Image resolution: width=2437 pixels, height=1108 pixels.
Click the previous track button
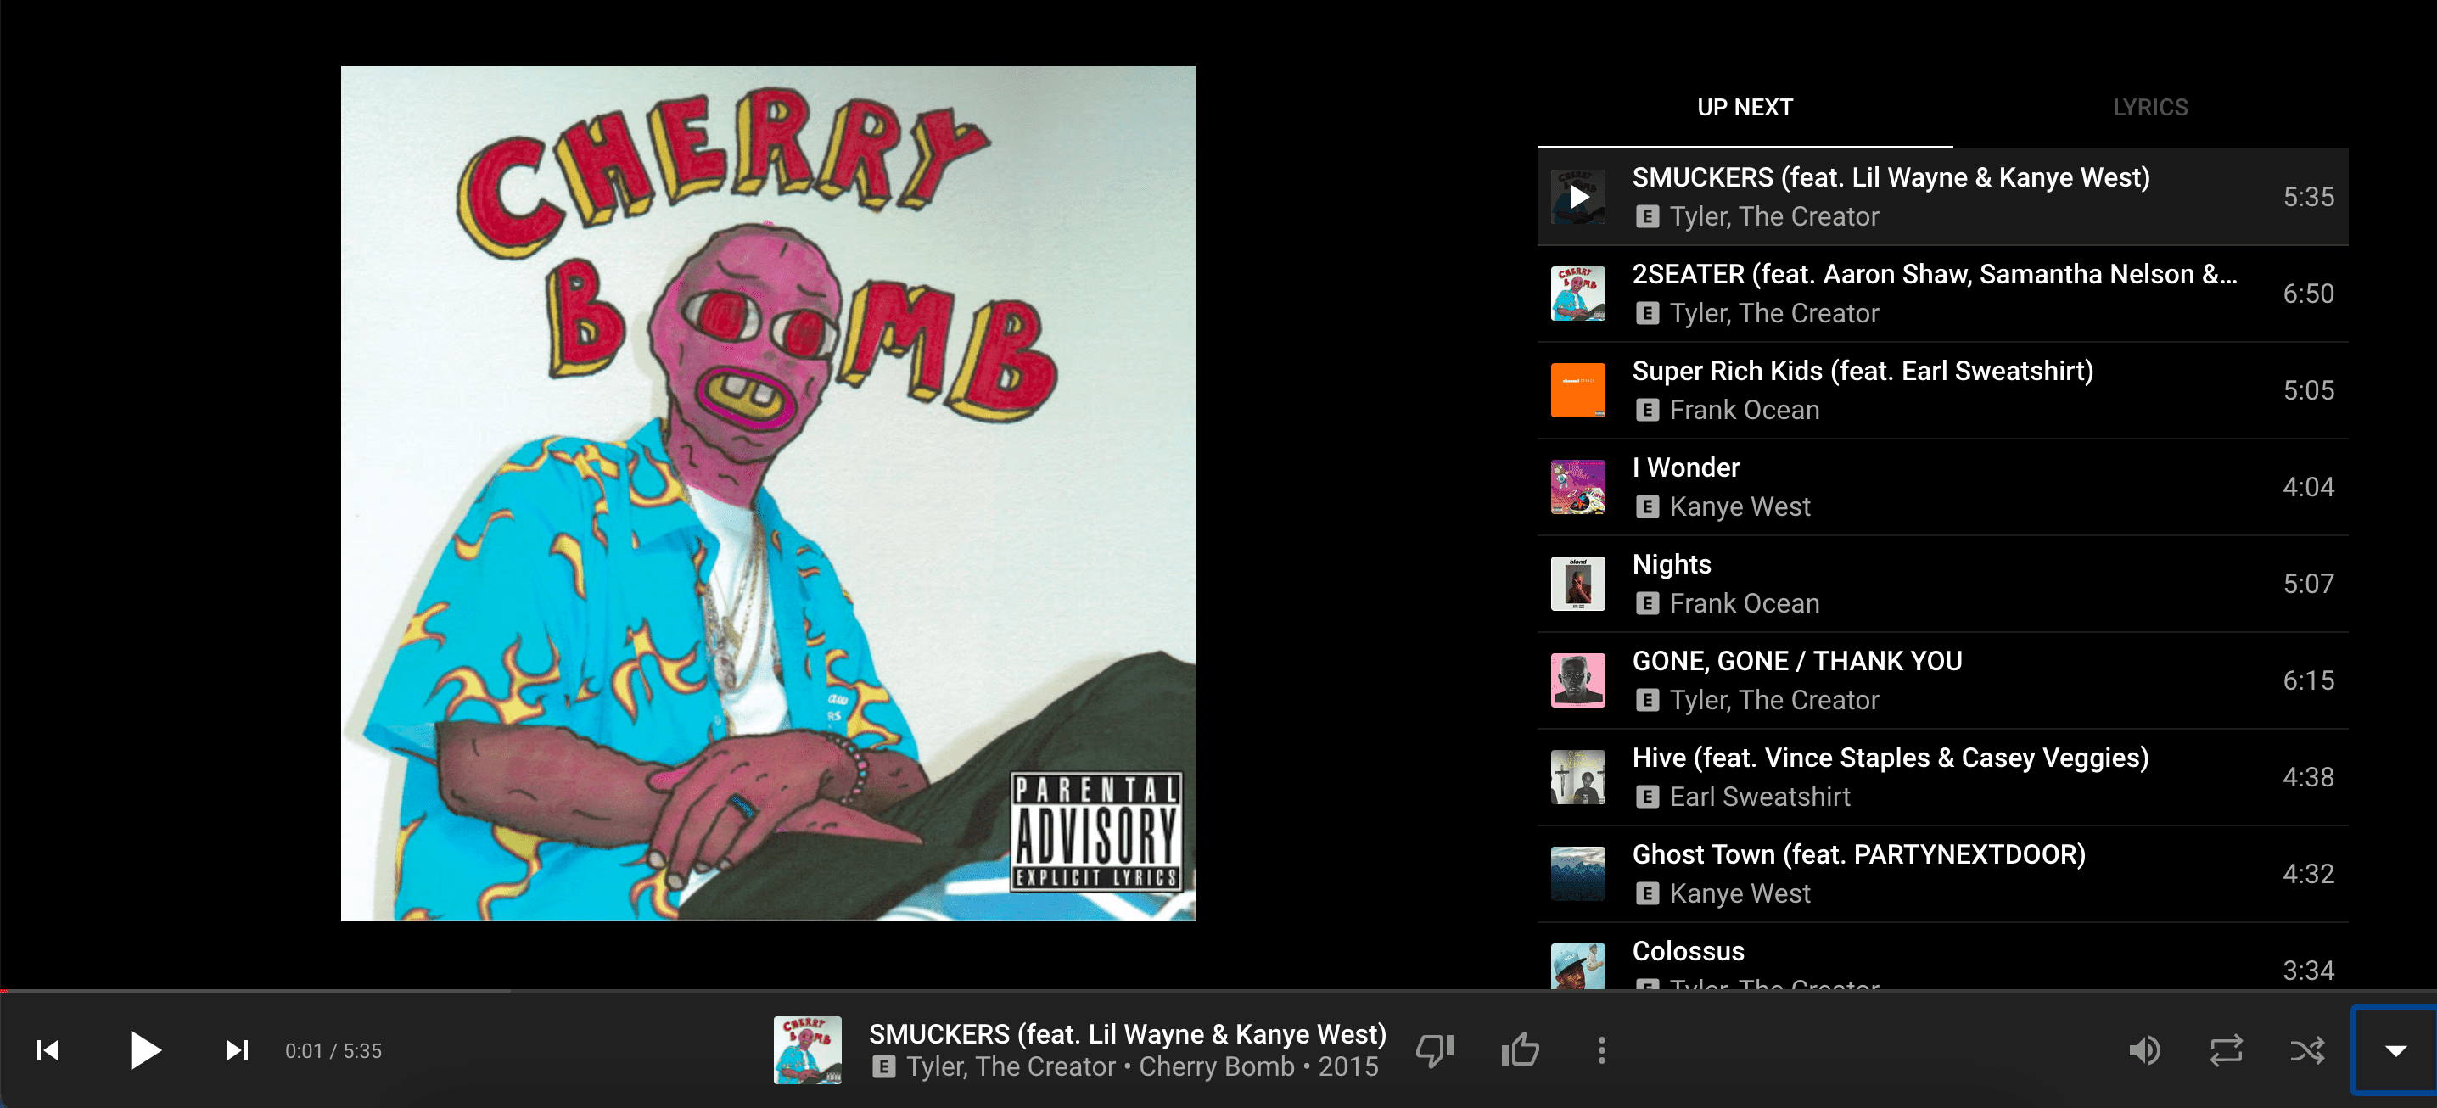point(48,1050)
